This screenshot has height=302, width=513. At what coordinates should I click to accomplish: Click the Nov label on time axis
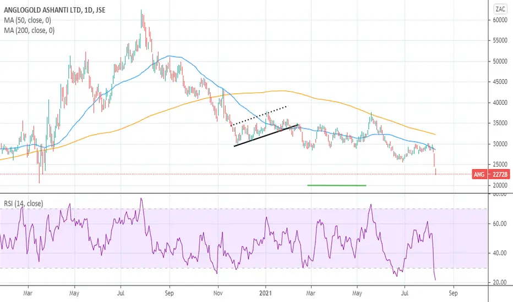tap(218, 293)
